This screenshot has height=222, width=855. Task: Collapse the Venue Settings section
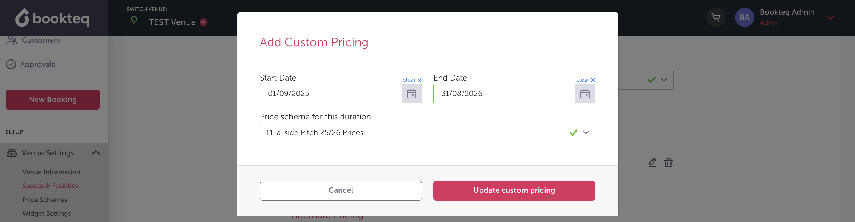point(96,153)
